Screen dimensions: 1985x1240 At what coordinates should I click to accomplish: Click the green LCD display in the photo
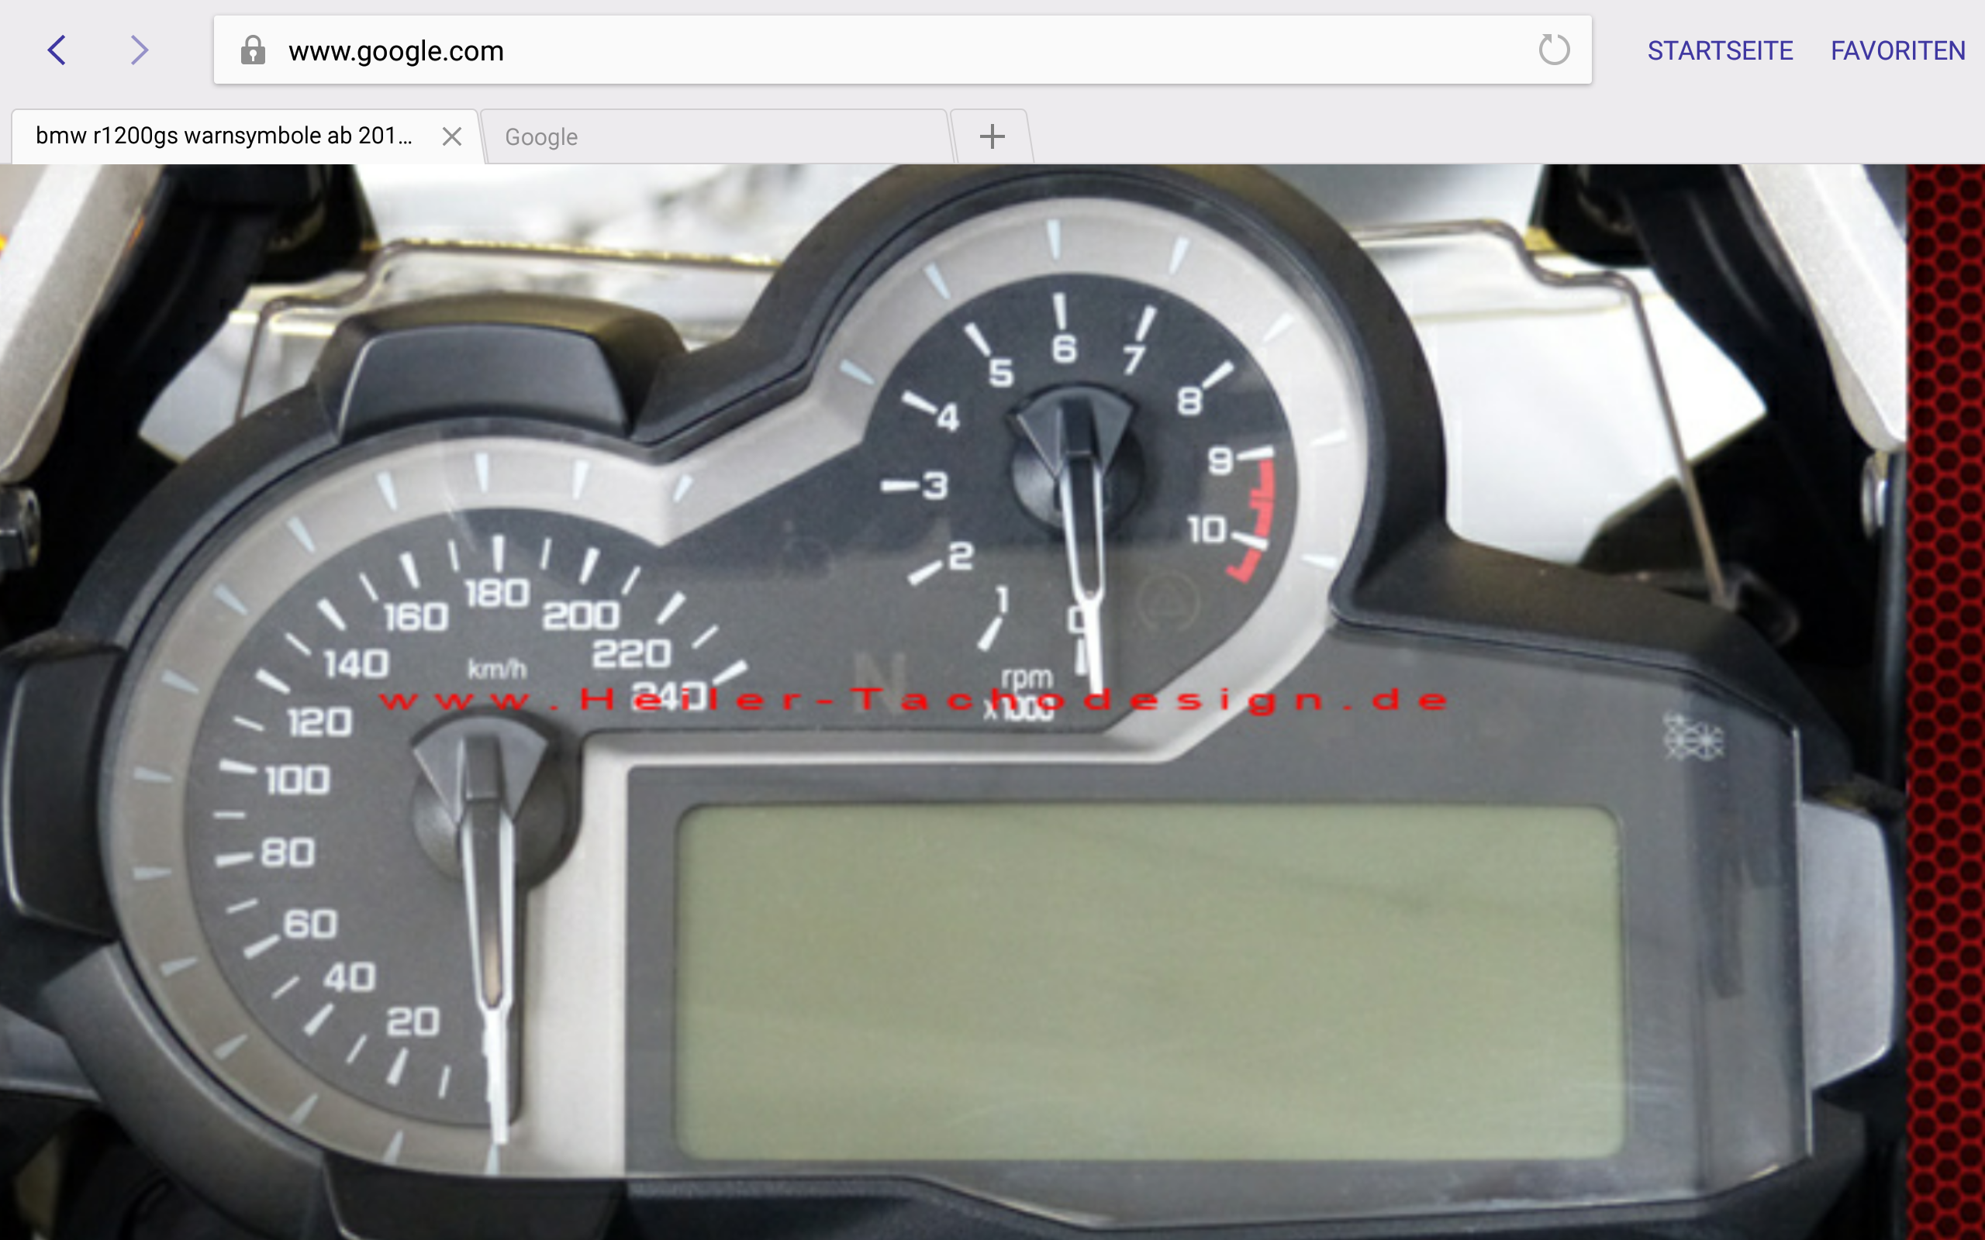[x=1148, y=983]
